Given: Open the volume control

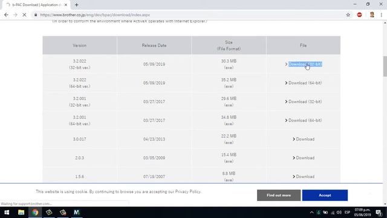Looking at the screenshot, I should [339, 213].
